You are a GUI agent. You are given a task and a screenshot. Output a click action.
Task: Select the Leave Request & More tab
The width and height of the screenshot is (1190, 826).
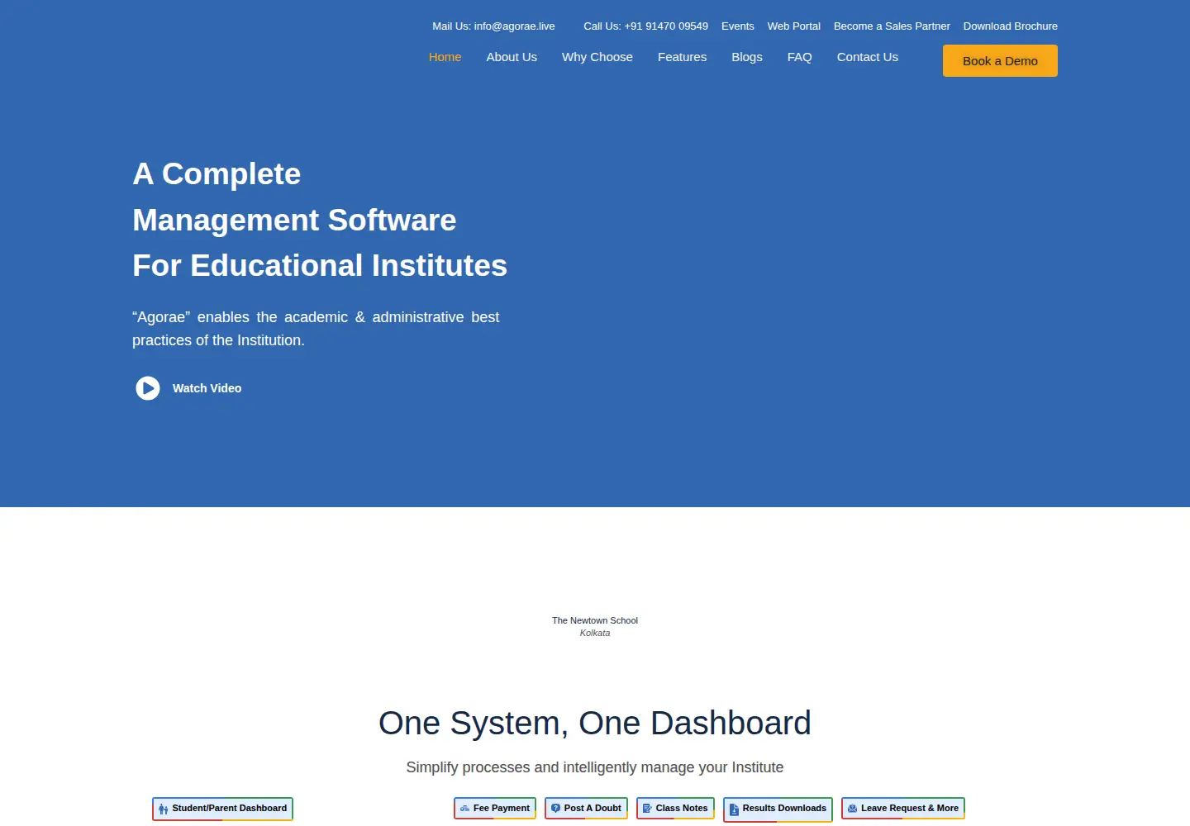pyautogui.click(x=903, y=809)
